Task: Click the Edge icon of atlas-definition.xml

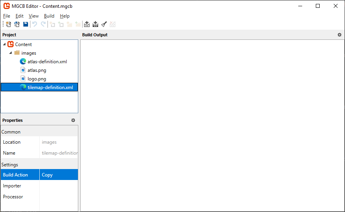Action: (x=23, y=61)
